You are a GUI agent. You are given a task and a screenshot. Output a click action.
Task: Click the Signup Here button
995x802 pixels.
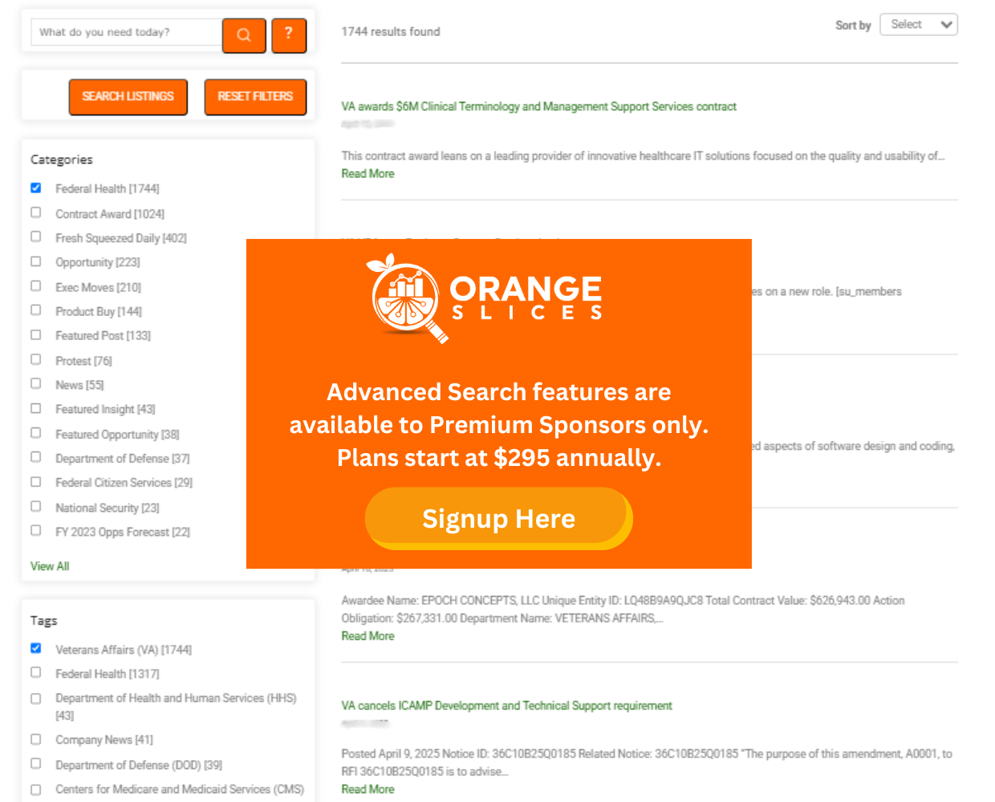coord(498,518)
